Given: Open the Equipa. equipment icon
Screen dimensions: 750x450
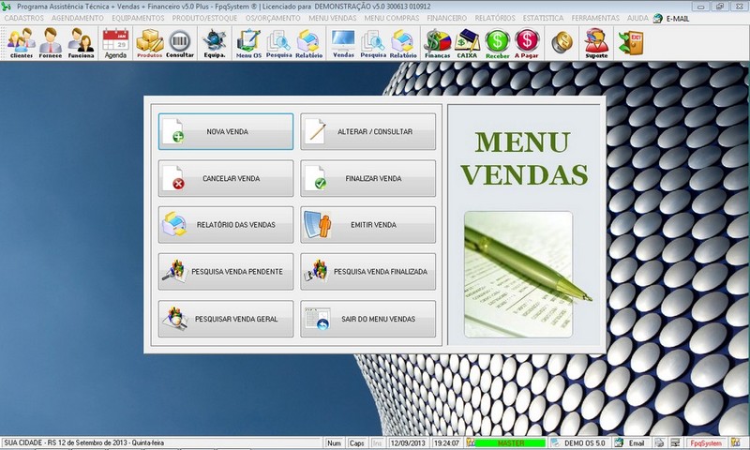Looking at the screenshot, I should (215, 43).
